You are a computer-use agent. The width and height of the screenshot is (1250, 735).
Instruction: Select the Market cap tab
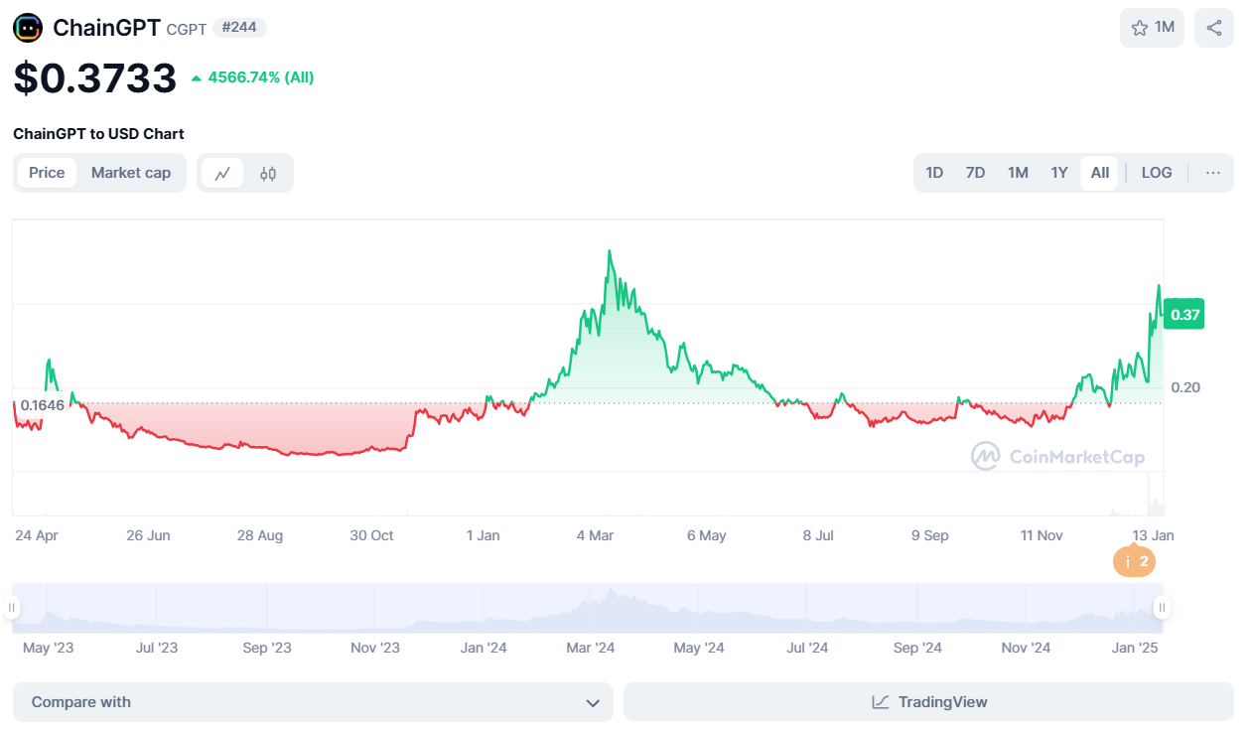coord(131,173)
